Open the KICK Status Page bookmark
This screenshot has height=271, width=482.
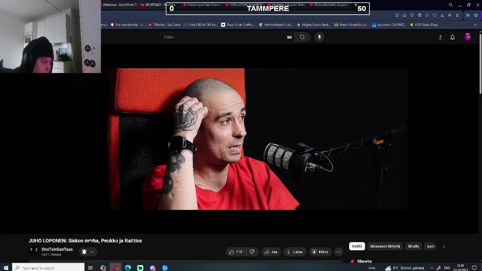(424, 25)
